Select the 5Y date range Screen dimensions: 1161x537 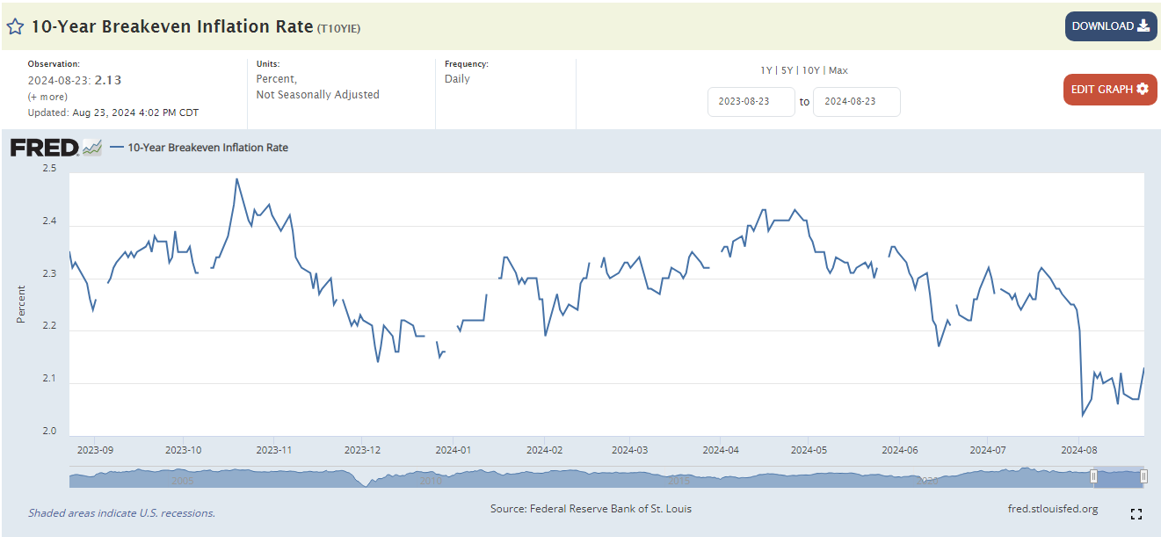tap(787, 70)
